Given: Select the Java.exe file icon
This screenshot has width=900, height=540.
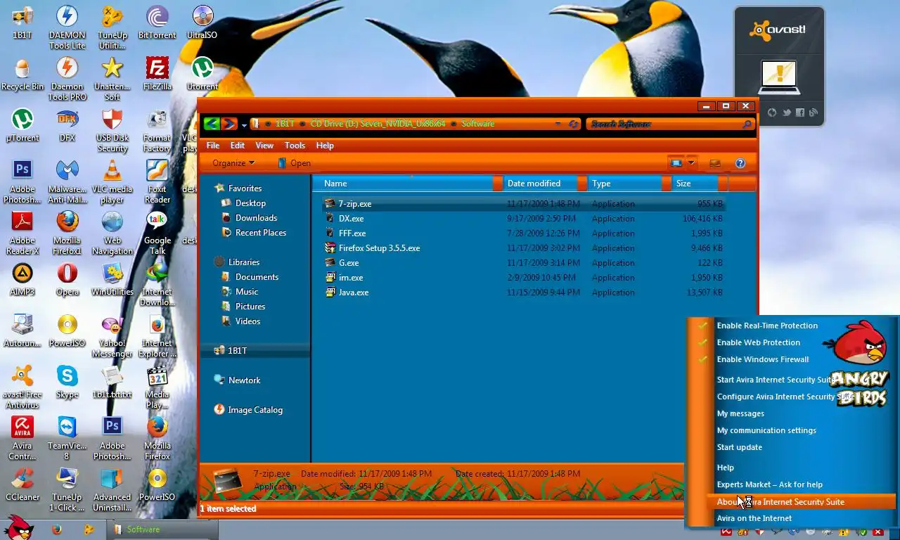Looking at the screenshot, I should tap(330, 292).
